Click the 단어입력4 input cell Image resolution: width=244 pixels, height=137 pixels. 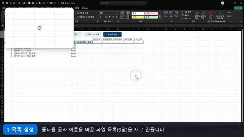click(x=128, y=42)
